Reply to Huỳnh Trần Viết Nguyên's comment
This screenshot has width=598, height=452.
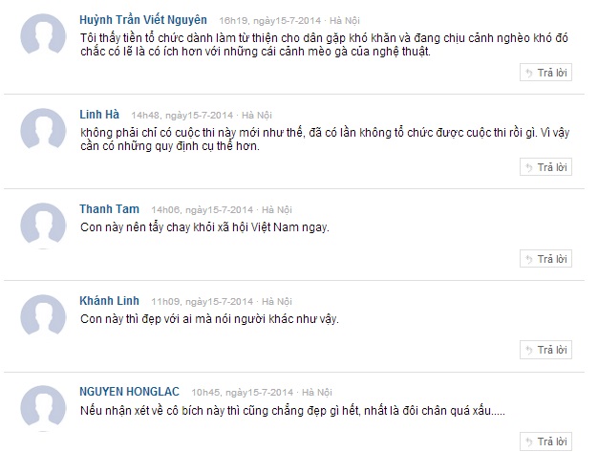[x=545, y=73]
